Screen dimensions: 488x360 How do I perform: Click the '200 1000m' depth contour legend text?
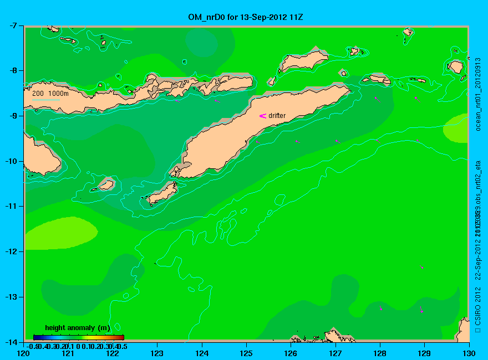pos(50,93)
